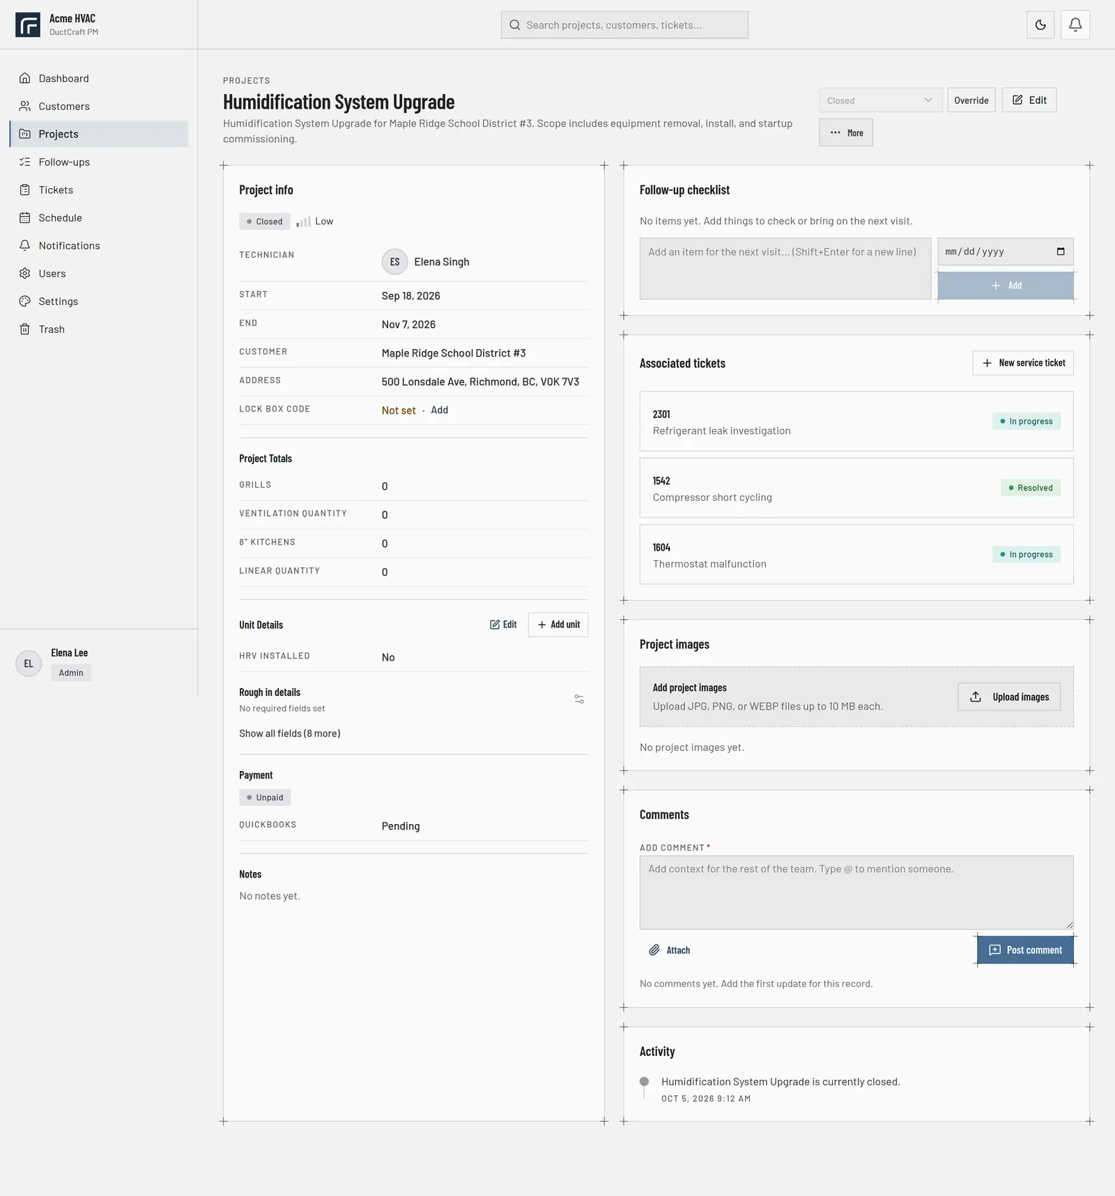
Task: Open notifications bell in top bar
Action: coord(1075,25)
